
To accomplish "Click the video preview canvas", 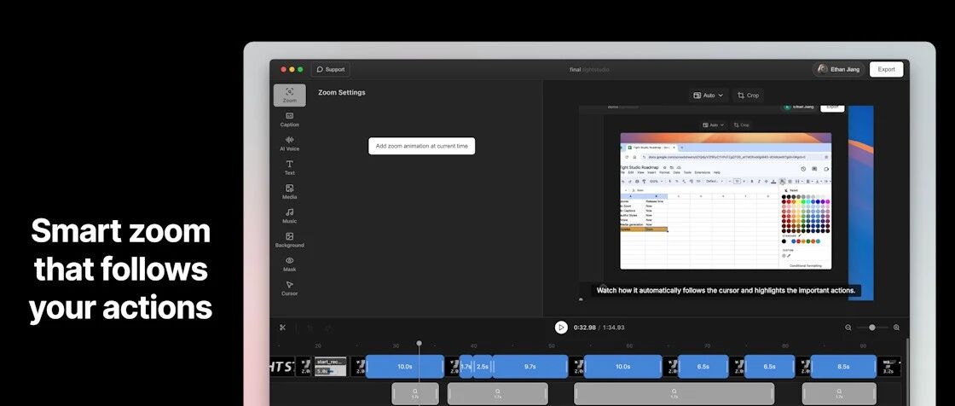I will point(726,202).
